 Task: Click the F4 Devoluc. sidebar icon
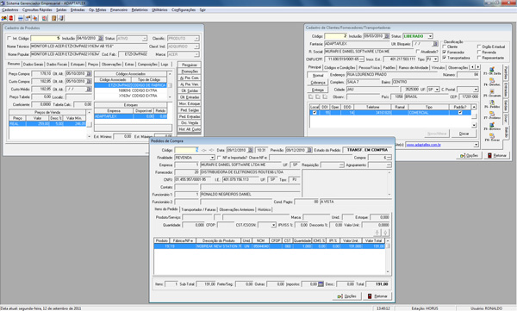pos(492,80)
